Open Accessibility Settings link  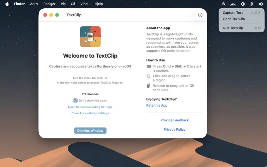click(90, 113)
